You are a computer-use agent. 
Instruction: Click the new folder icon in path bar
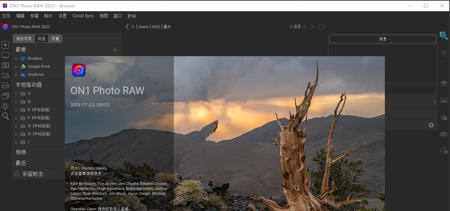(321, 27)
